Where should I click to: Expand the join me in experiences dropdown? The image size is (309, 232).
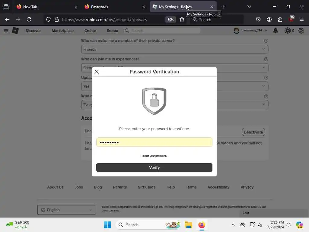(x=175, y=68)
